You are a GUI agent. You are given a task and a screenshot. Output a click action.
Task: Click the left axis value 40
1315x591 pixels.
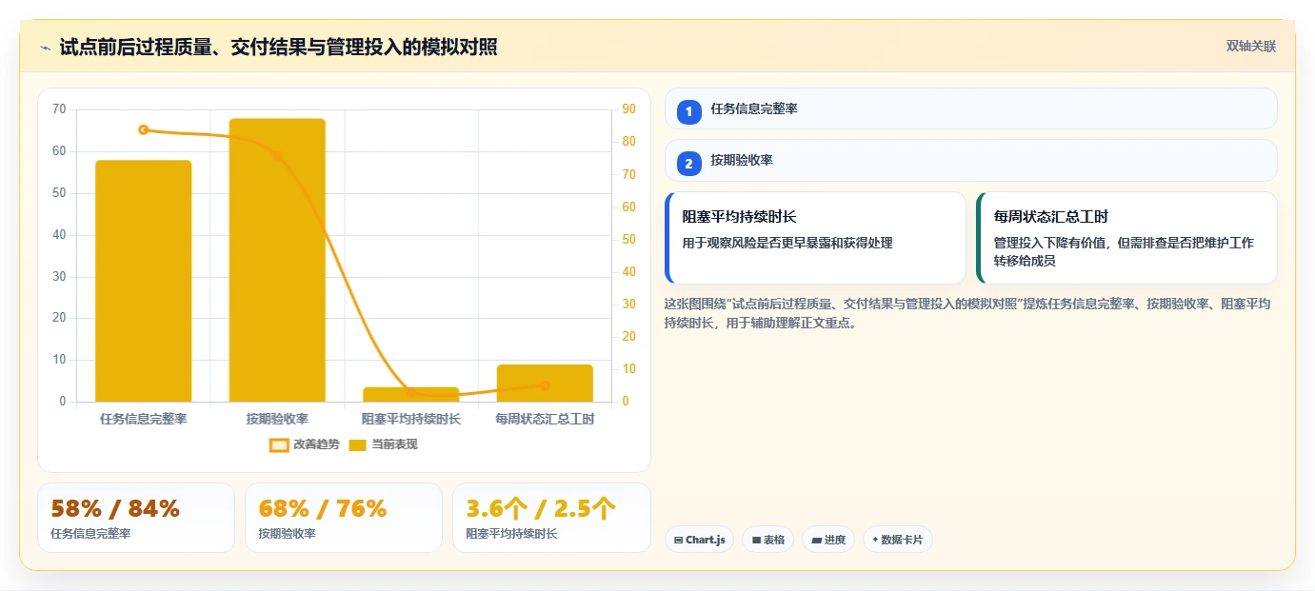(59, 235)
